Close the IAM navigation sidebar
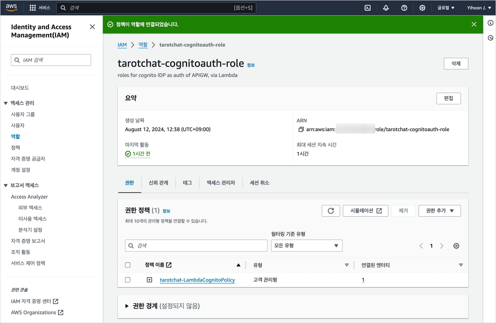The image size is (496, 323). [x=92, y=27]
